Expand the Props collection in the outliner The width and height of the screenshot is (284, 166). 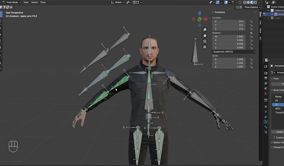269,18
